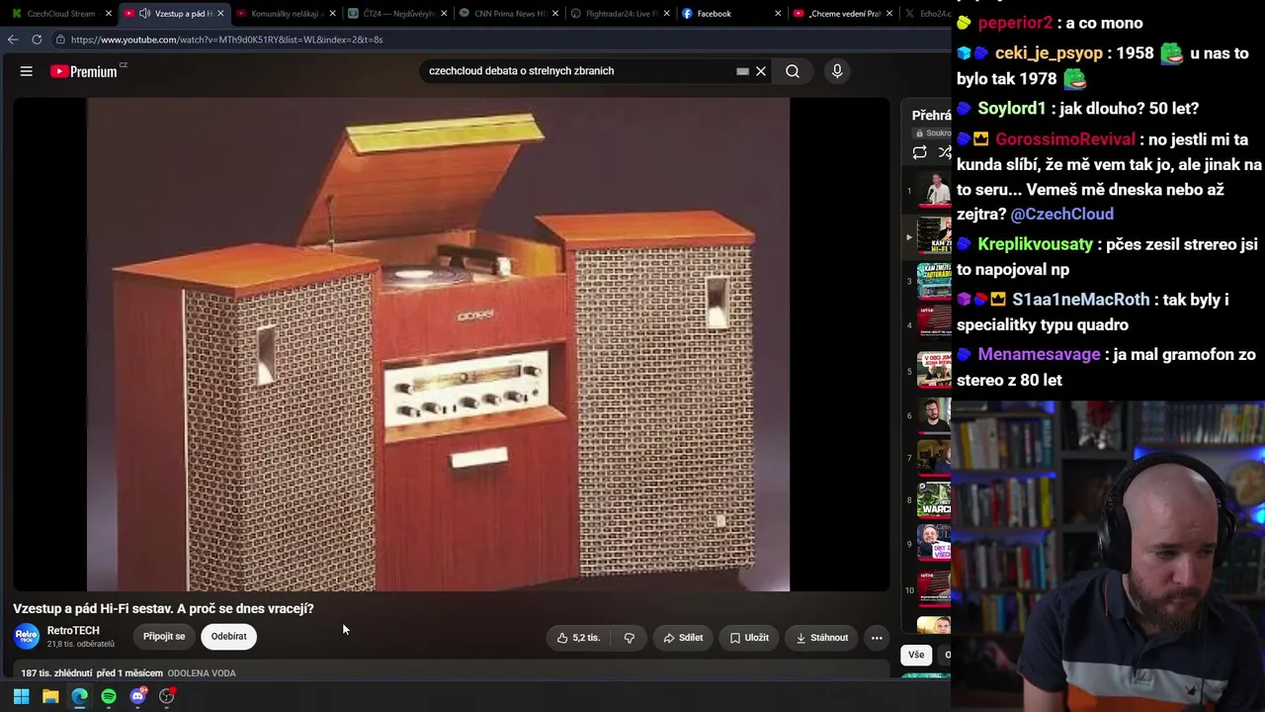Select chat username S1aa1neMacRoth
The image size is (1265, 712).
[1081, 300]
